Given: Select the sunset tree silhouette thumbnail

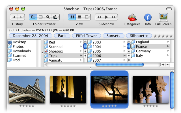Looking at the screenshot, I should click(109, 90).
